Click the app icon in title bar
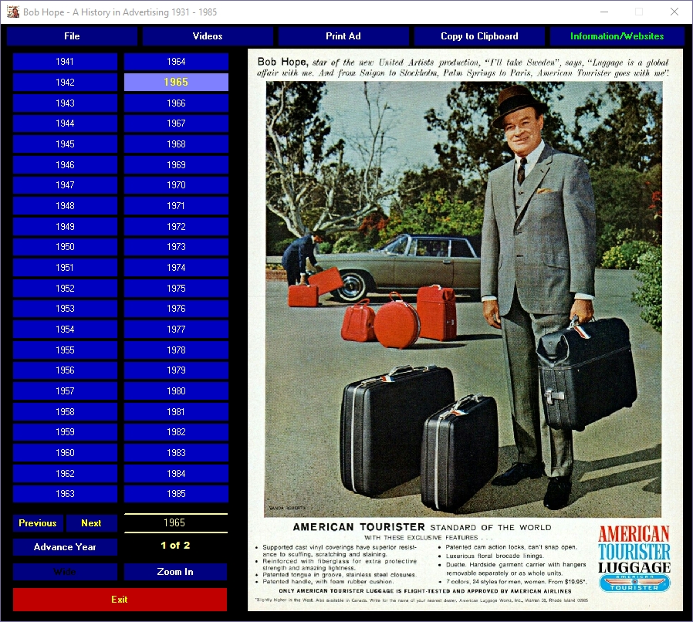The image size is (693, 622). pyautogui.click(x=13, y=12)
